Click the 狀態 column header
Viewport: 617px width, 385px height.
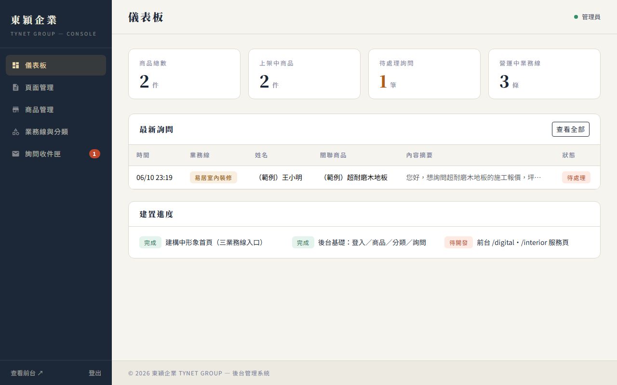pyautogui.click(x=569, y=155)
